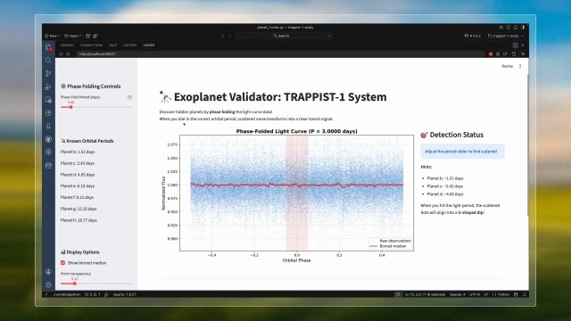Open the Streamlit three-dot menu beside Deploy

520,66
